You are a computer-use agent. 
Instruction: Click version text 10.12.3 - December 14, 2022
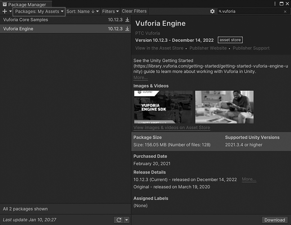coord(174,40)
